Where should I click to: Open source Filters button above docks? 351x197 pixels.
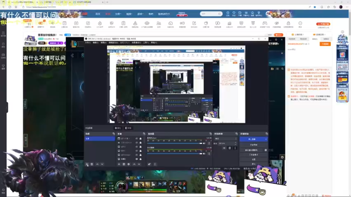(x=128, y=128)
